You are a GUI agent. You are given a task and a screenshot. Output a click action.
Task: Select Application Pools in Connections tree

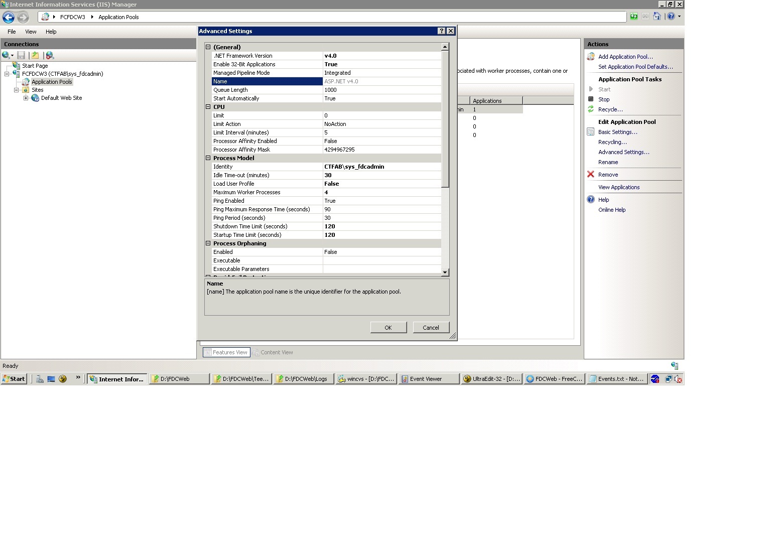pyautogui.click(x=52, y=82)
